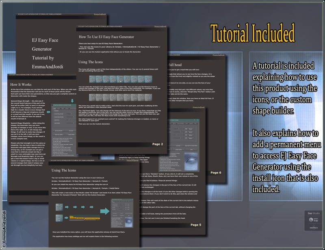This screenshot has height=250, width=325.
Task: Click the generator dialog screenshot in 'How It Works'
Action: pos(64,130)
